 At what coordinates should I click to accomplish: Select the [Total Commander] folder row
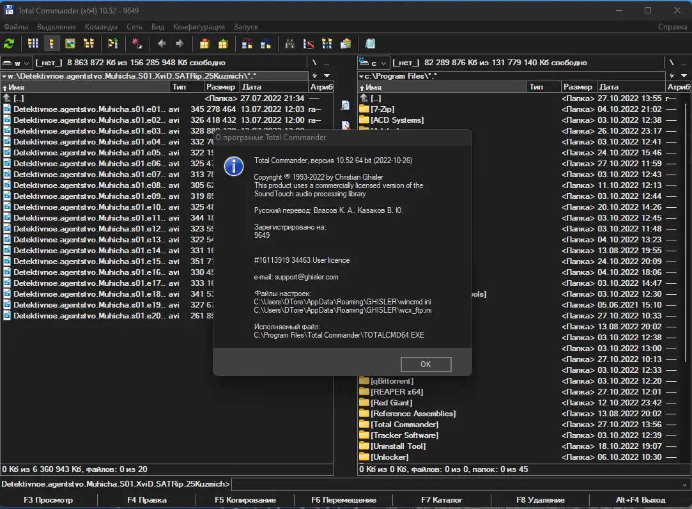tap(520, 424)
